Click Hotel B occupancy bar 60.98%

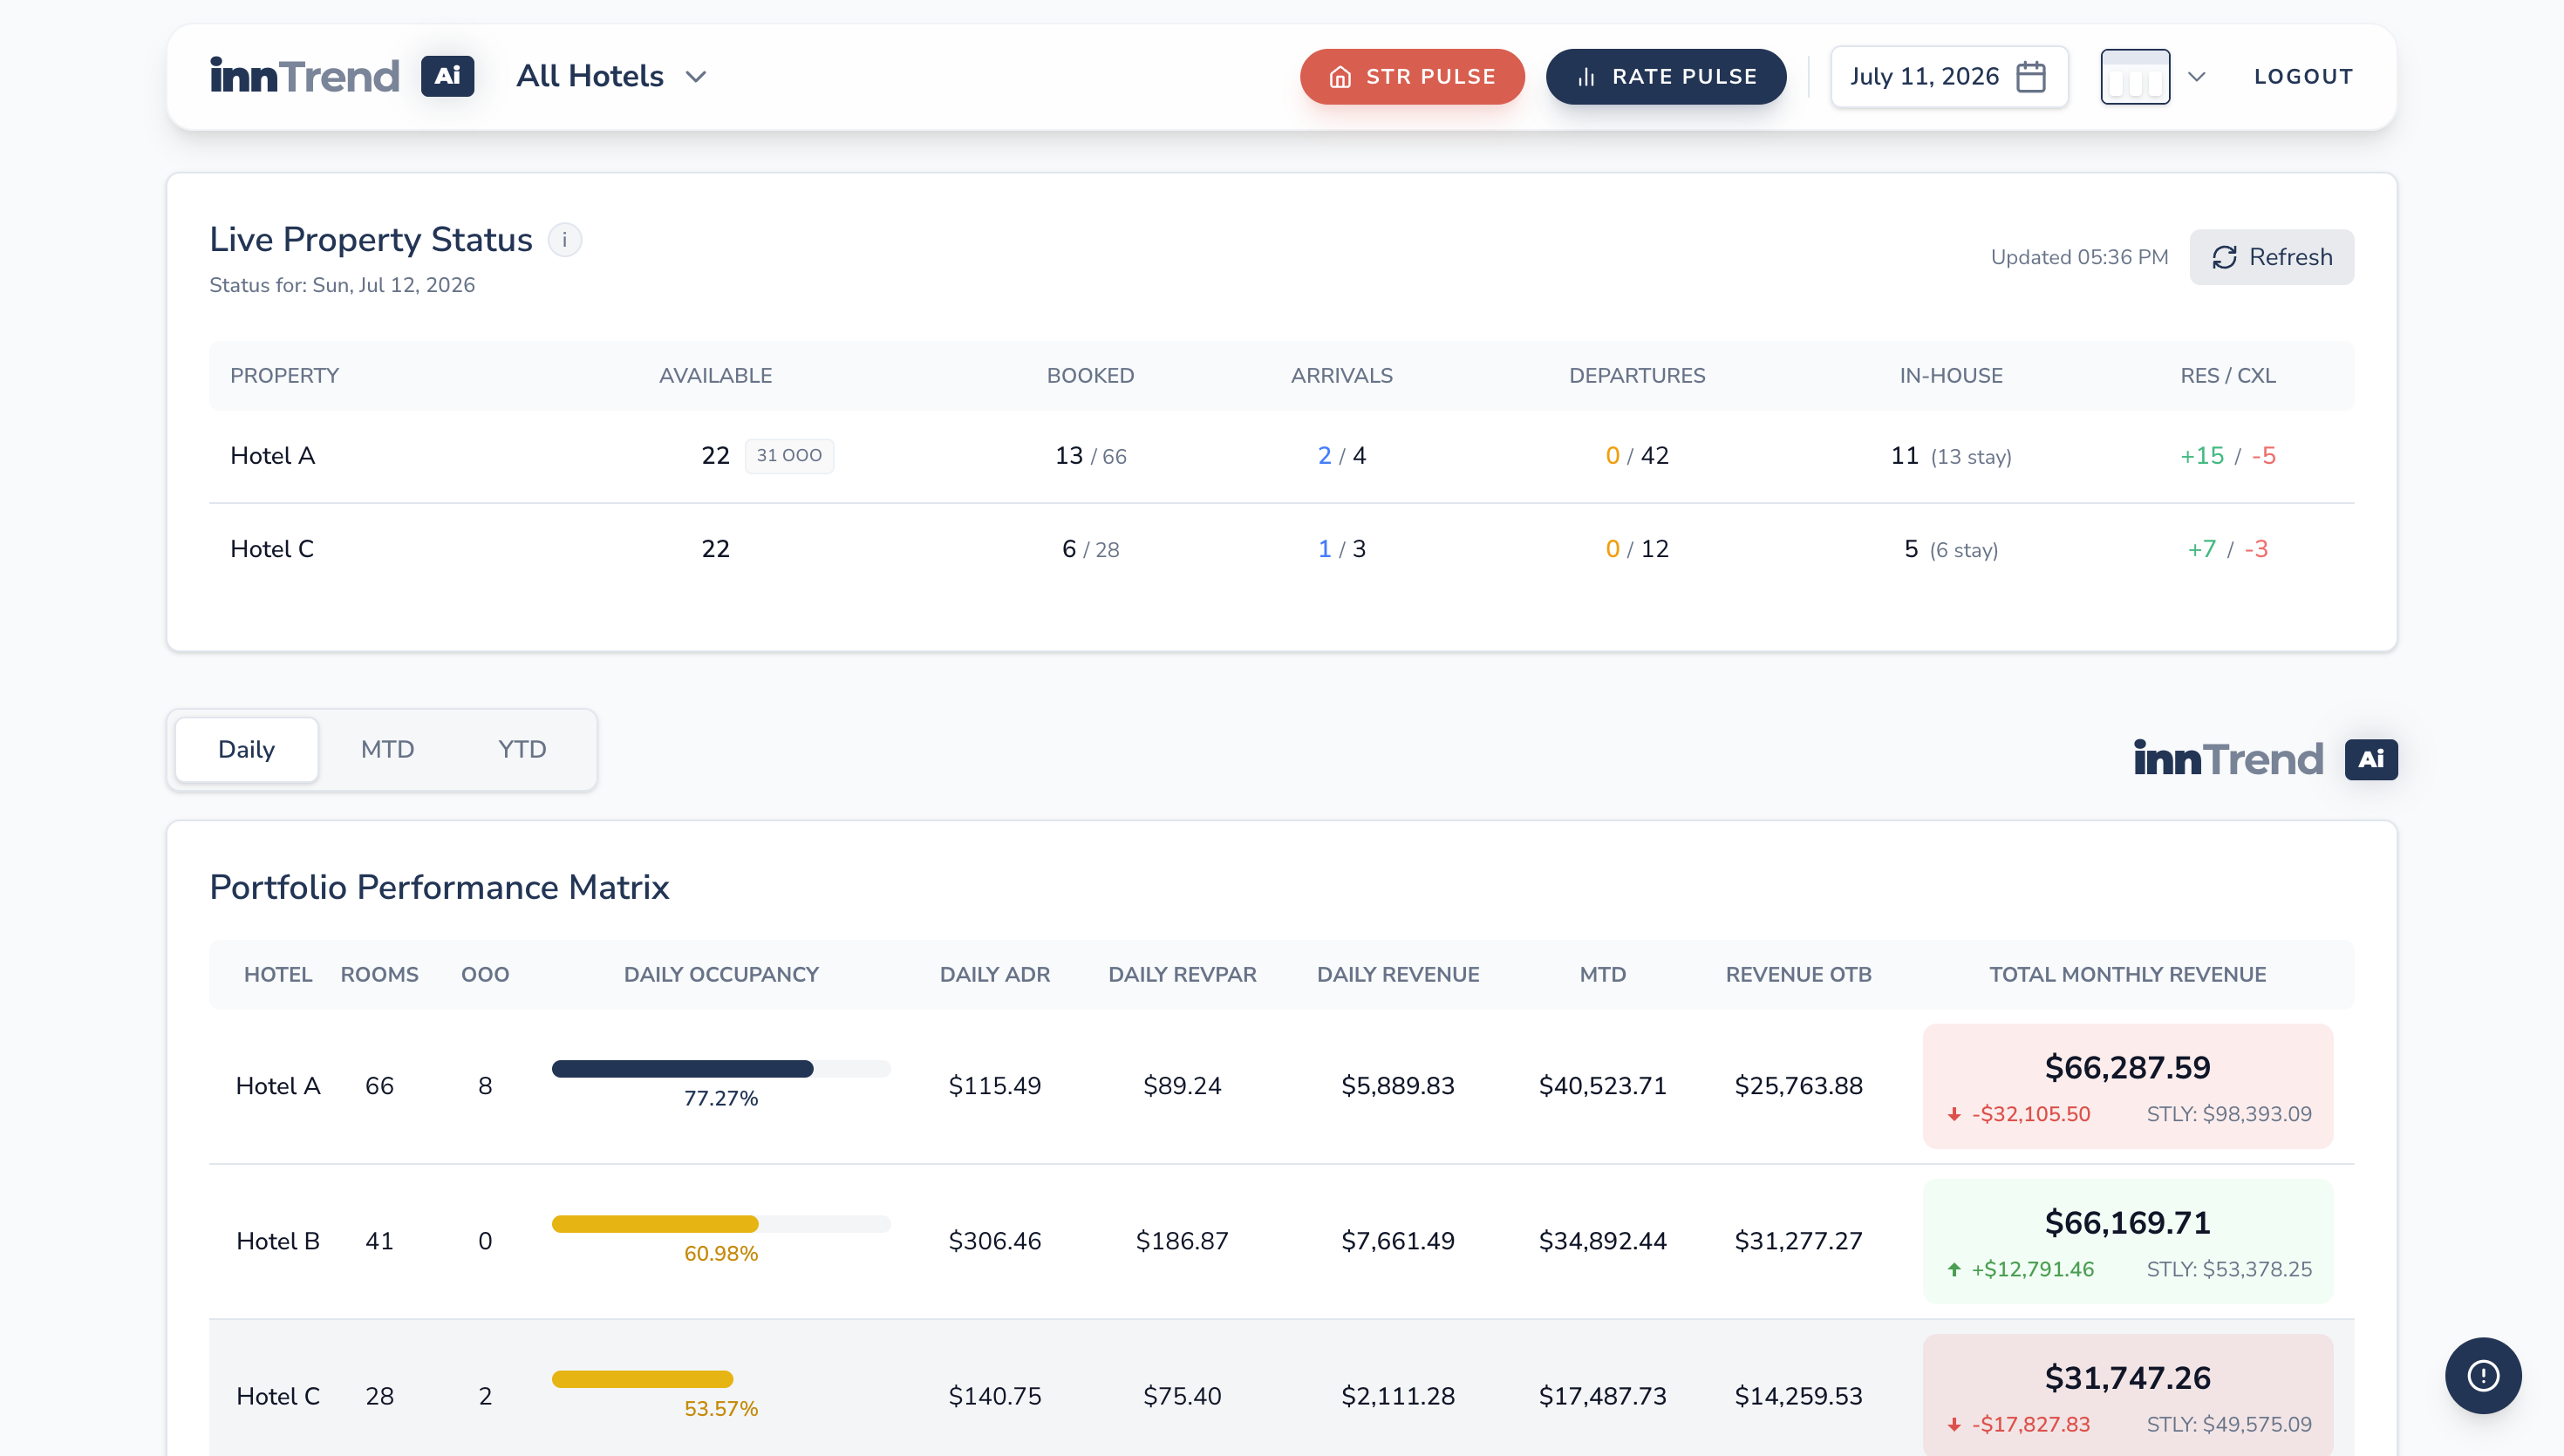point(720,1224)
